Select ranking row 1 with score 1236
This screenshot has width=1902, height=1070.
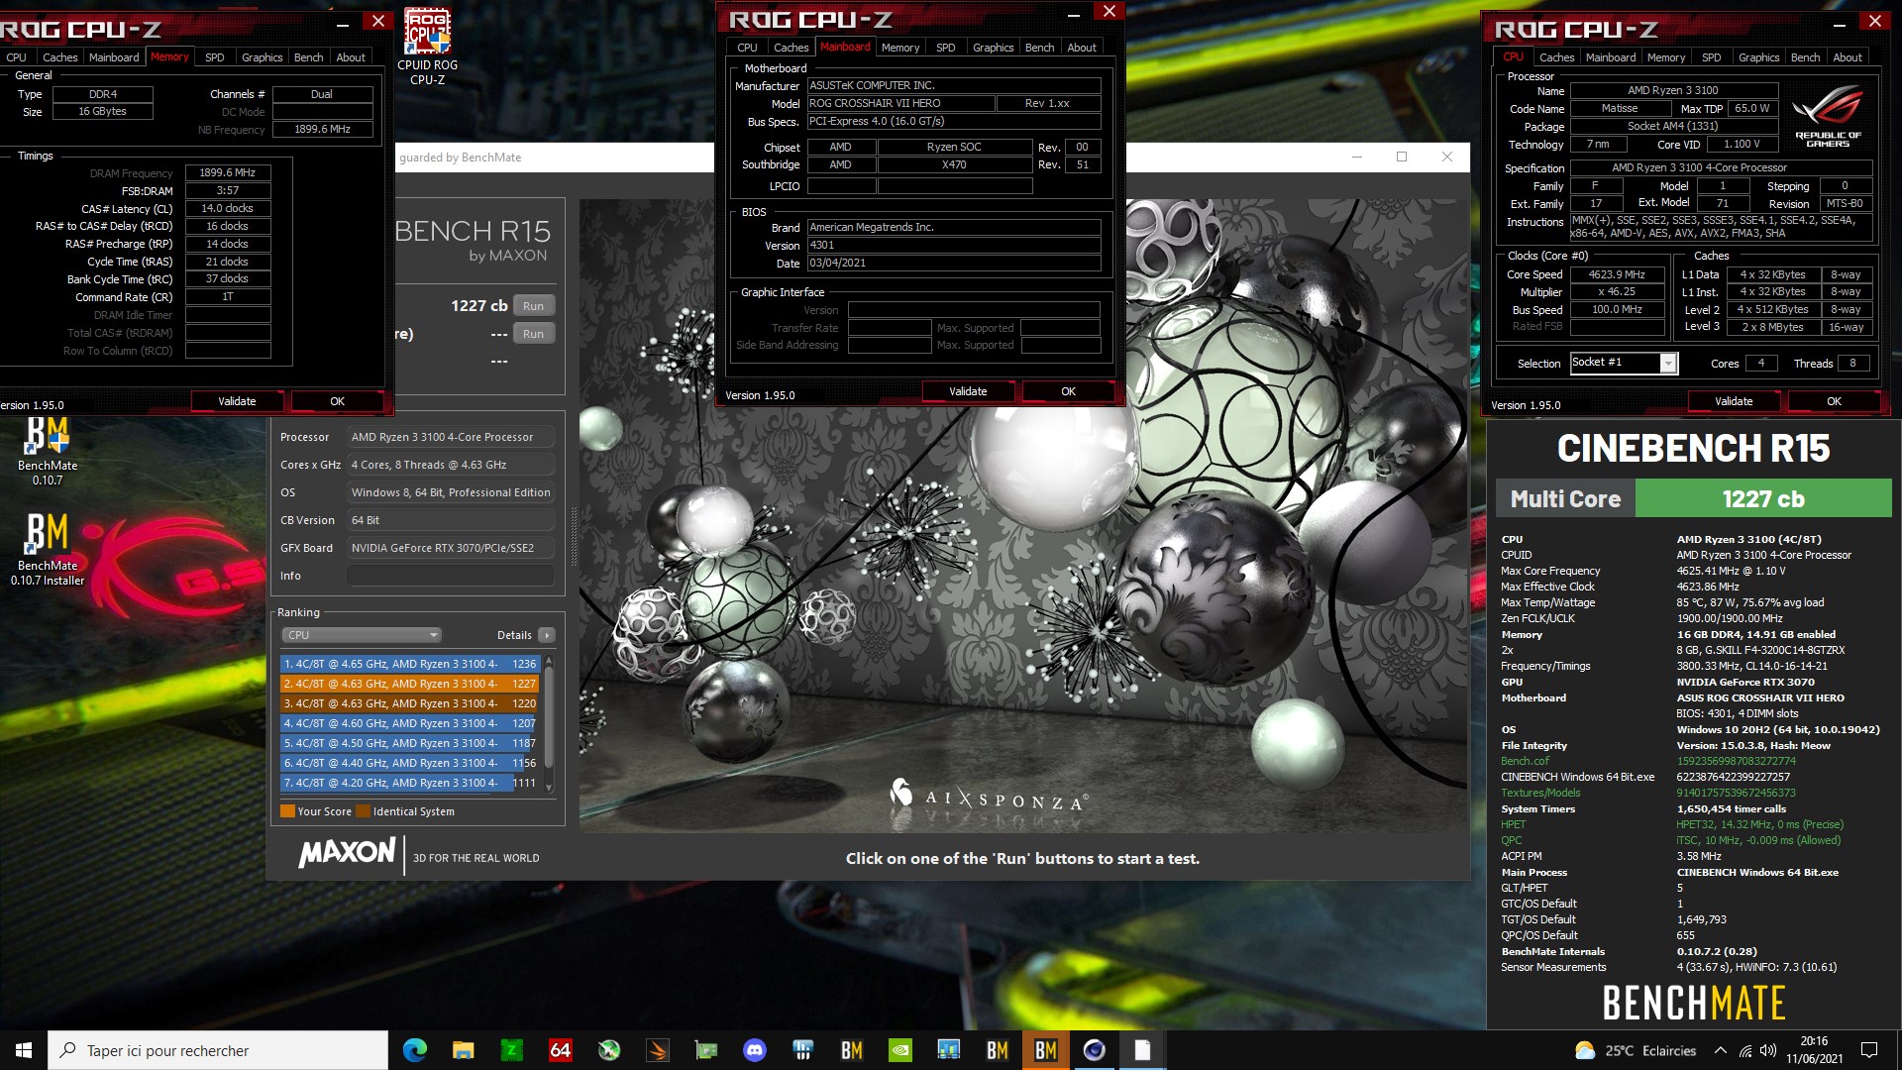pos(409,664)
